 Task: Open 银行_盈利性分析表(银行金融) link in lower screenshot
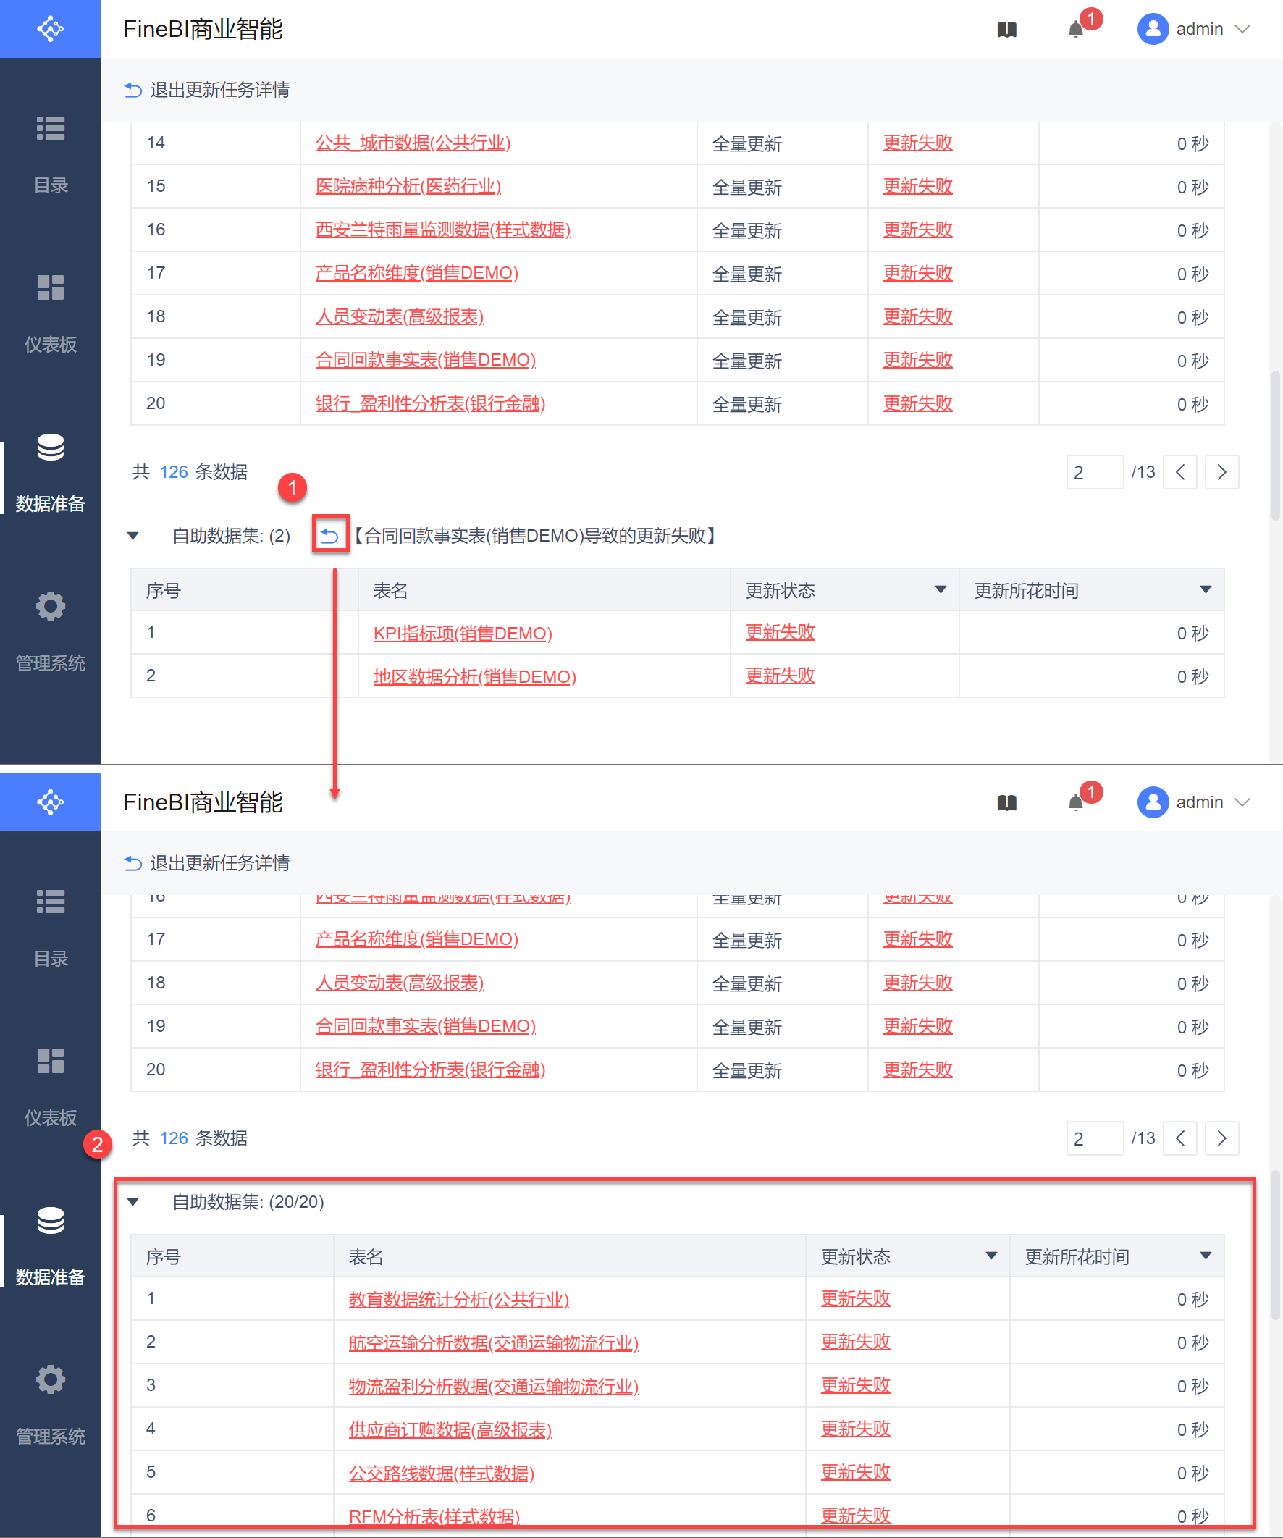(x=431, y=1069)
